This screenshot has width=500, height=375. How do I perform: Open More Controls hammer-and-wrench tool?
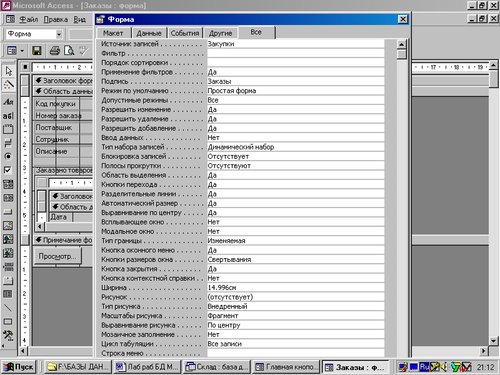coord(8,335)
